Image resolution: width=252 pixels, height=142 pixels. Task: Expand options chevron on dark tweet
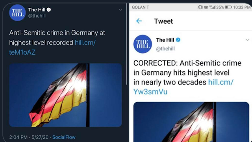point(120,10)
